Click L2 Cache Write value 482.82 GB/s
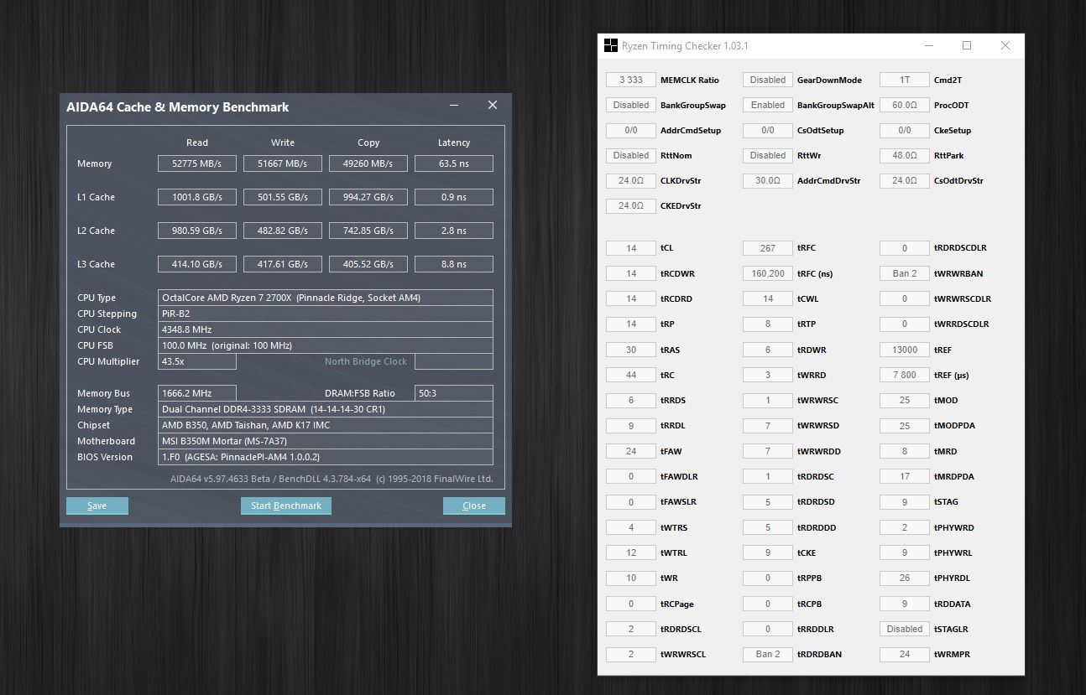The height and width of the screenshot is (695, 1086). point(283,231)
